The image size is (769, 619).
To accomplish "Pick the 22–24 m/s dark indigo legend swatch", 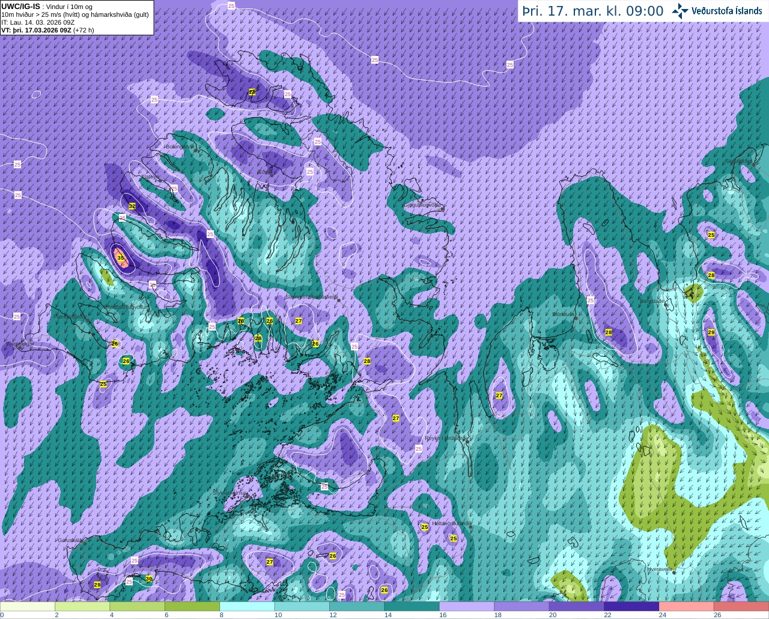I will (x=632, y=606).
